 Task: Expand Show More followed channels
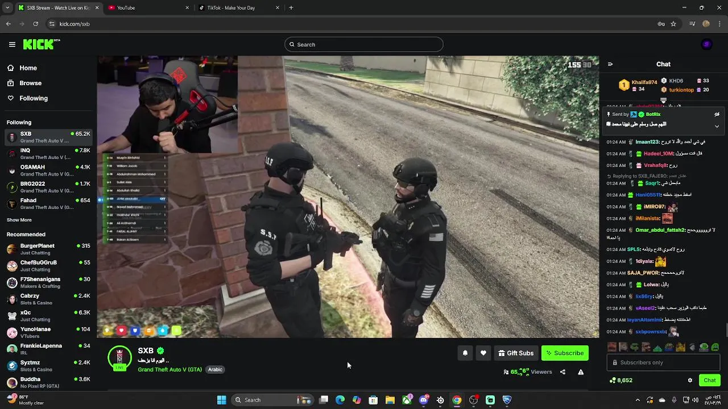[19, 220]
